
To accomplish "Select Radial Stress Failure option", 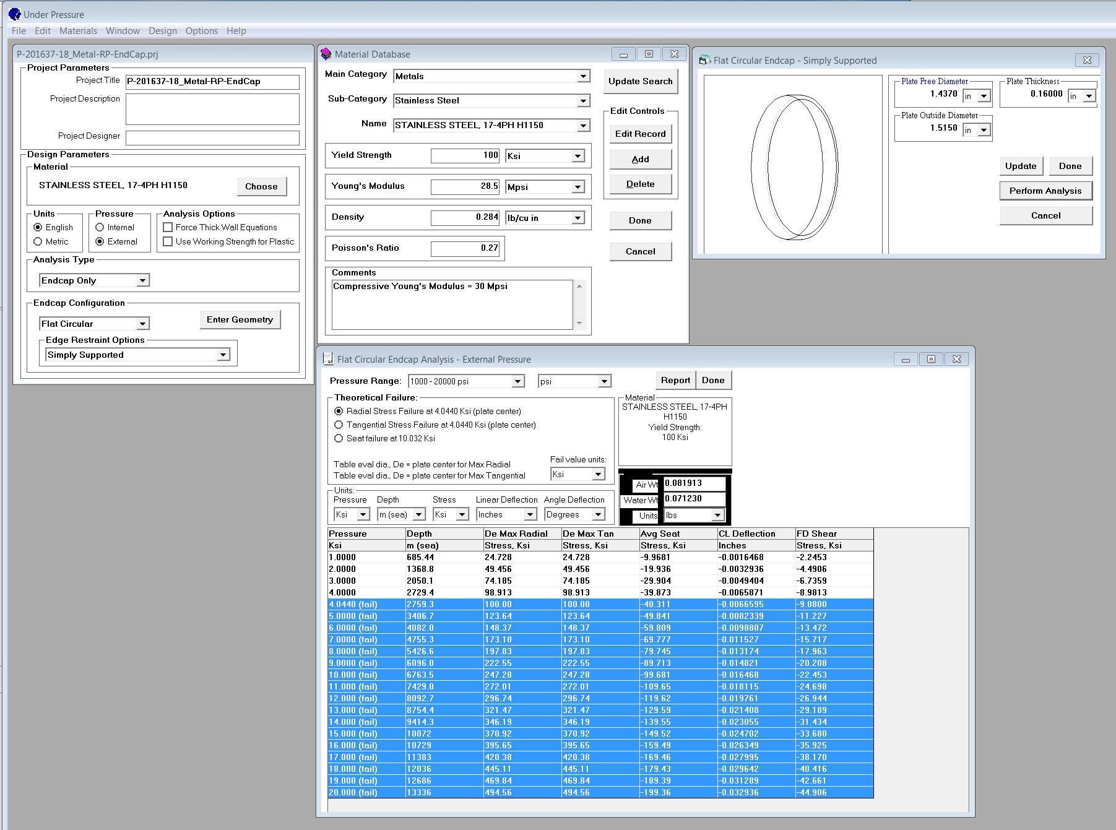I will click(339, 411).
